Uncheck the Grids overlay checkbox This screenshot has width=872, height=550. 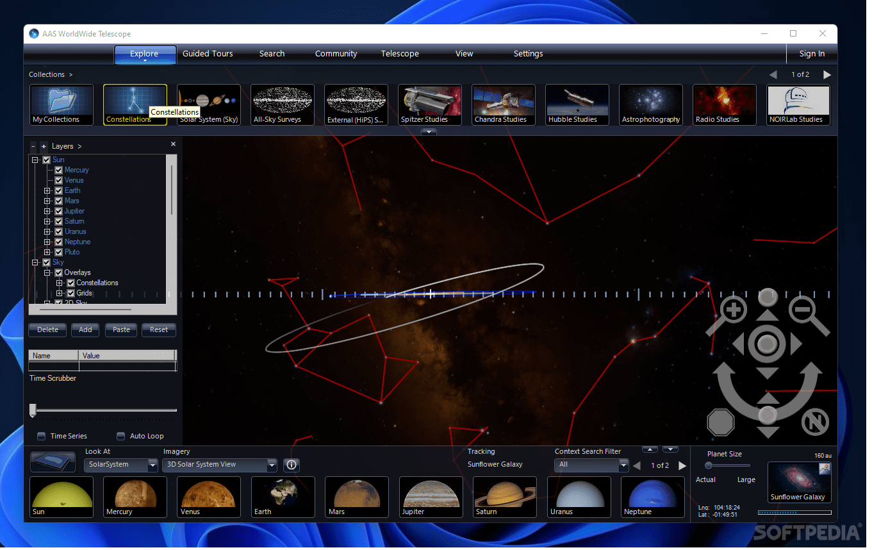click(71, 294)
